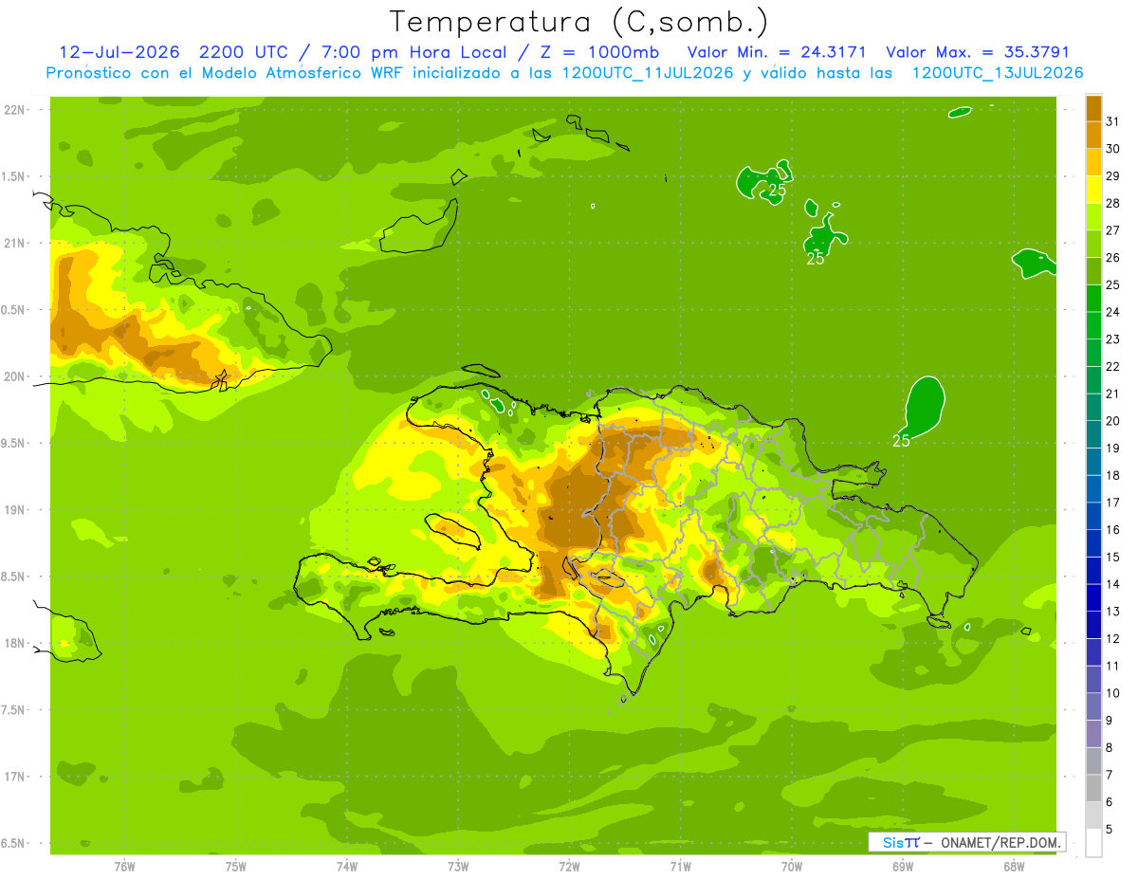Screen dimensions: 1138x879
Task: Click the '71W' longitude axis label
Action: 680,866
